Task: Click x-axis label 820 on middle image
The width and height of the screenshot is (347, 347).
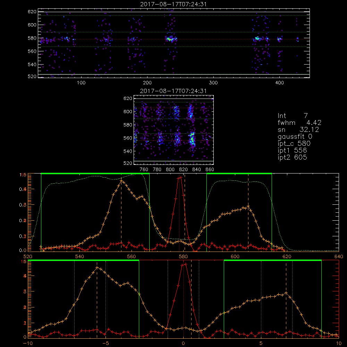Action: point(184,170)
